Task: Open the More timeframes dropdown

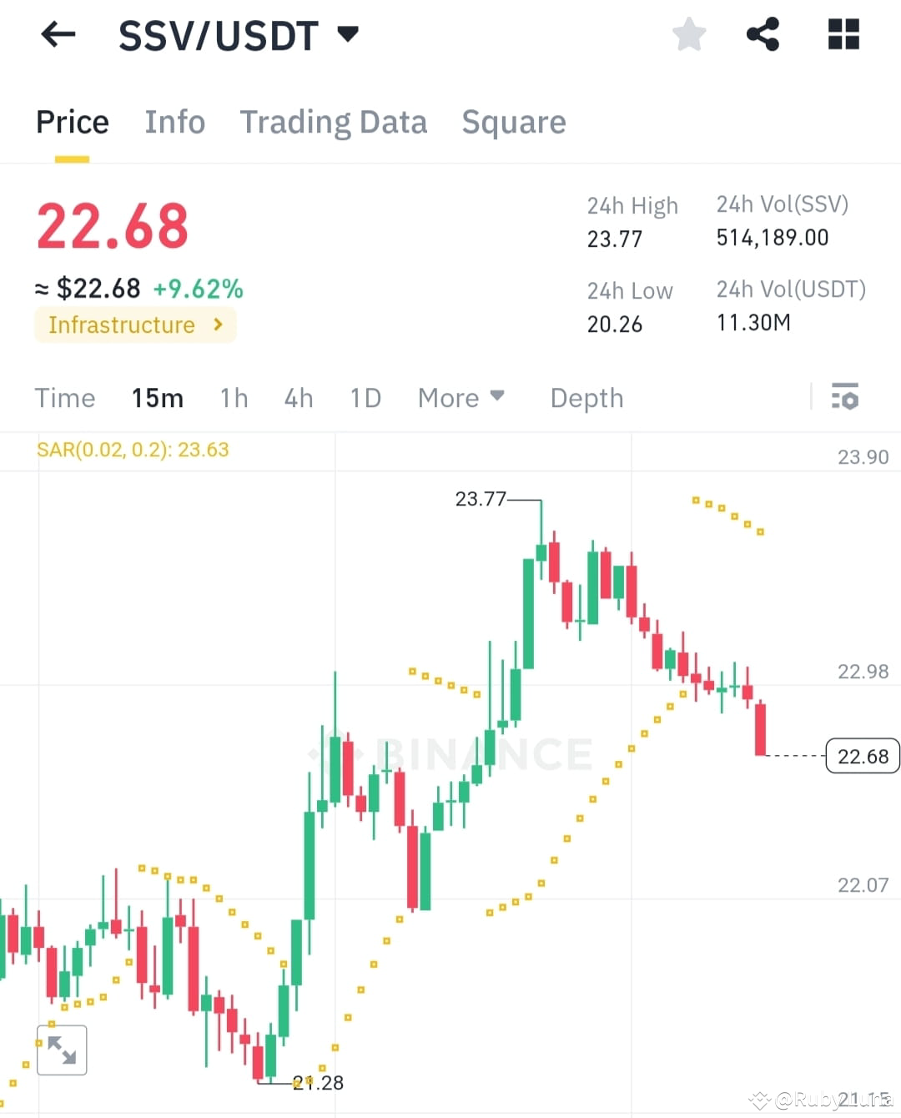Action: [461, 398]
